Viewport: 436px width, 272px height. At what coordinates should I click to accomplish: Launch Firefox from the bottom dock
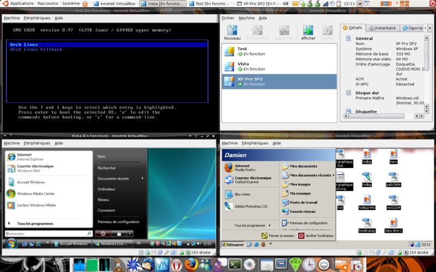tap(191, 264)
